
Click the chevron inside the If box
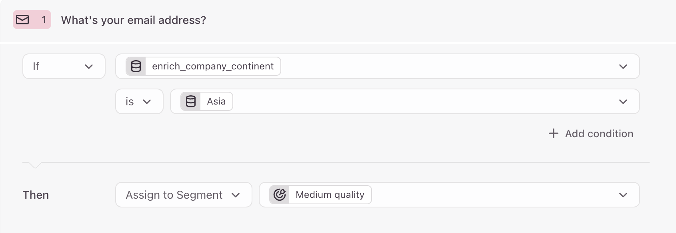(89, 66)
